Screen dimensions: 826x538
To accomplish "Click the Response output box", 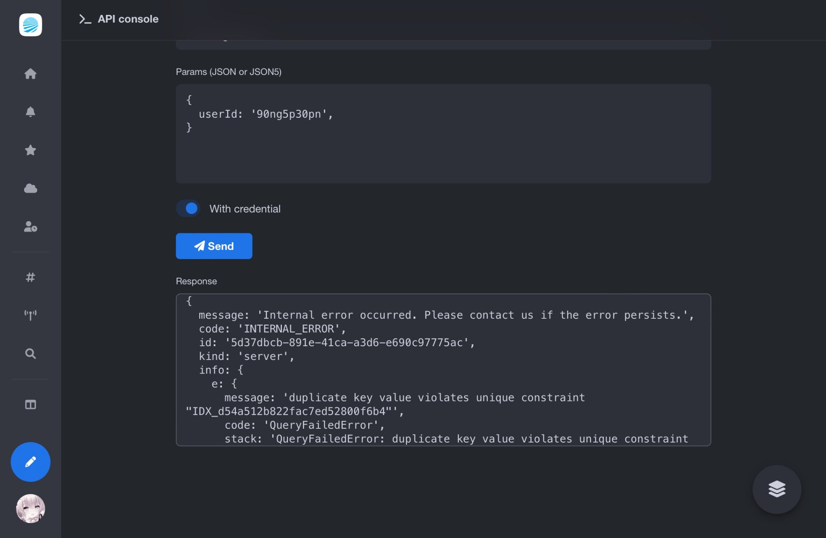I will [x=443, y=370].
